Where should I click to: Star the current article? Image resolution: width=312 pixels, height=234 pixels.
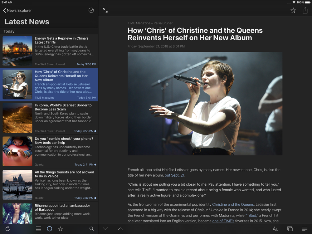(x=293, y=10)
